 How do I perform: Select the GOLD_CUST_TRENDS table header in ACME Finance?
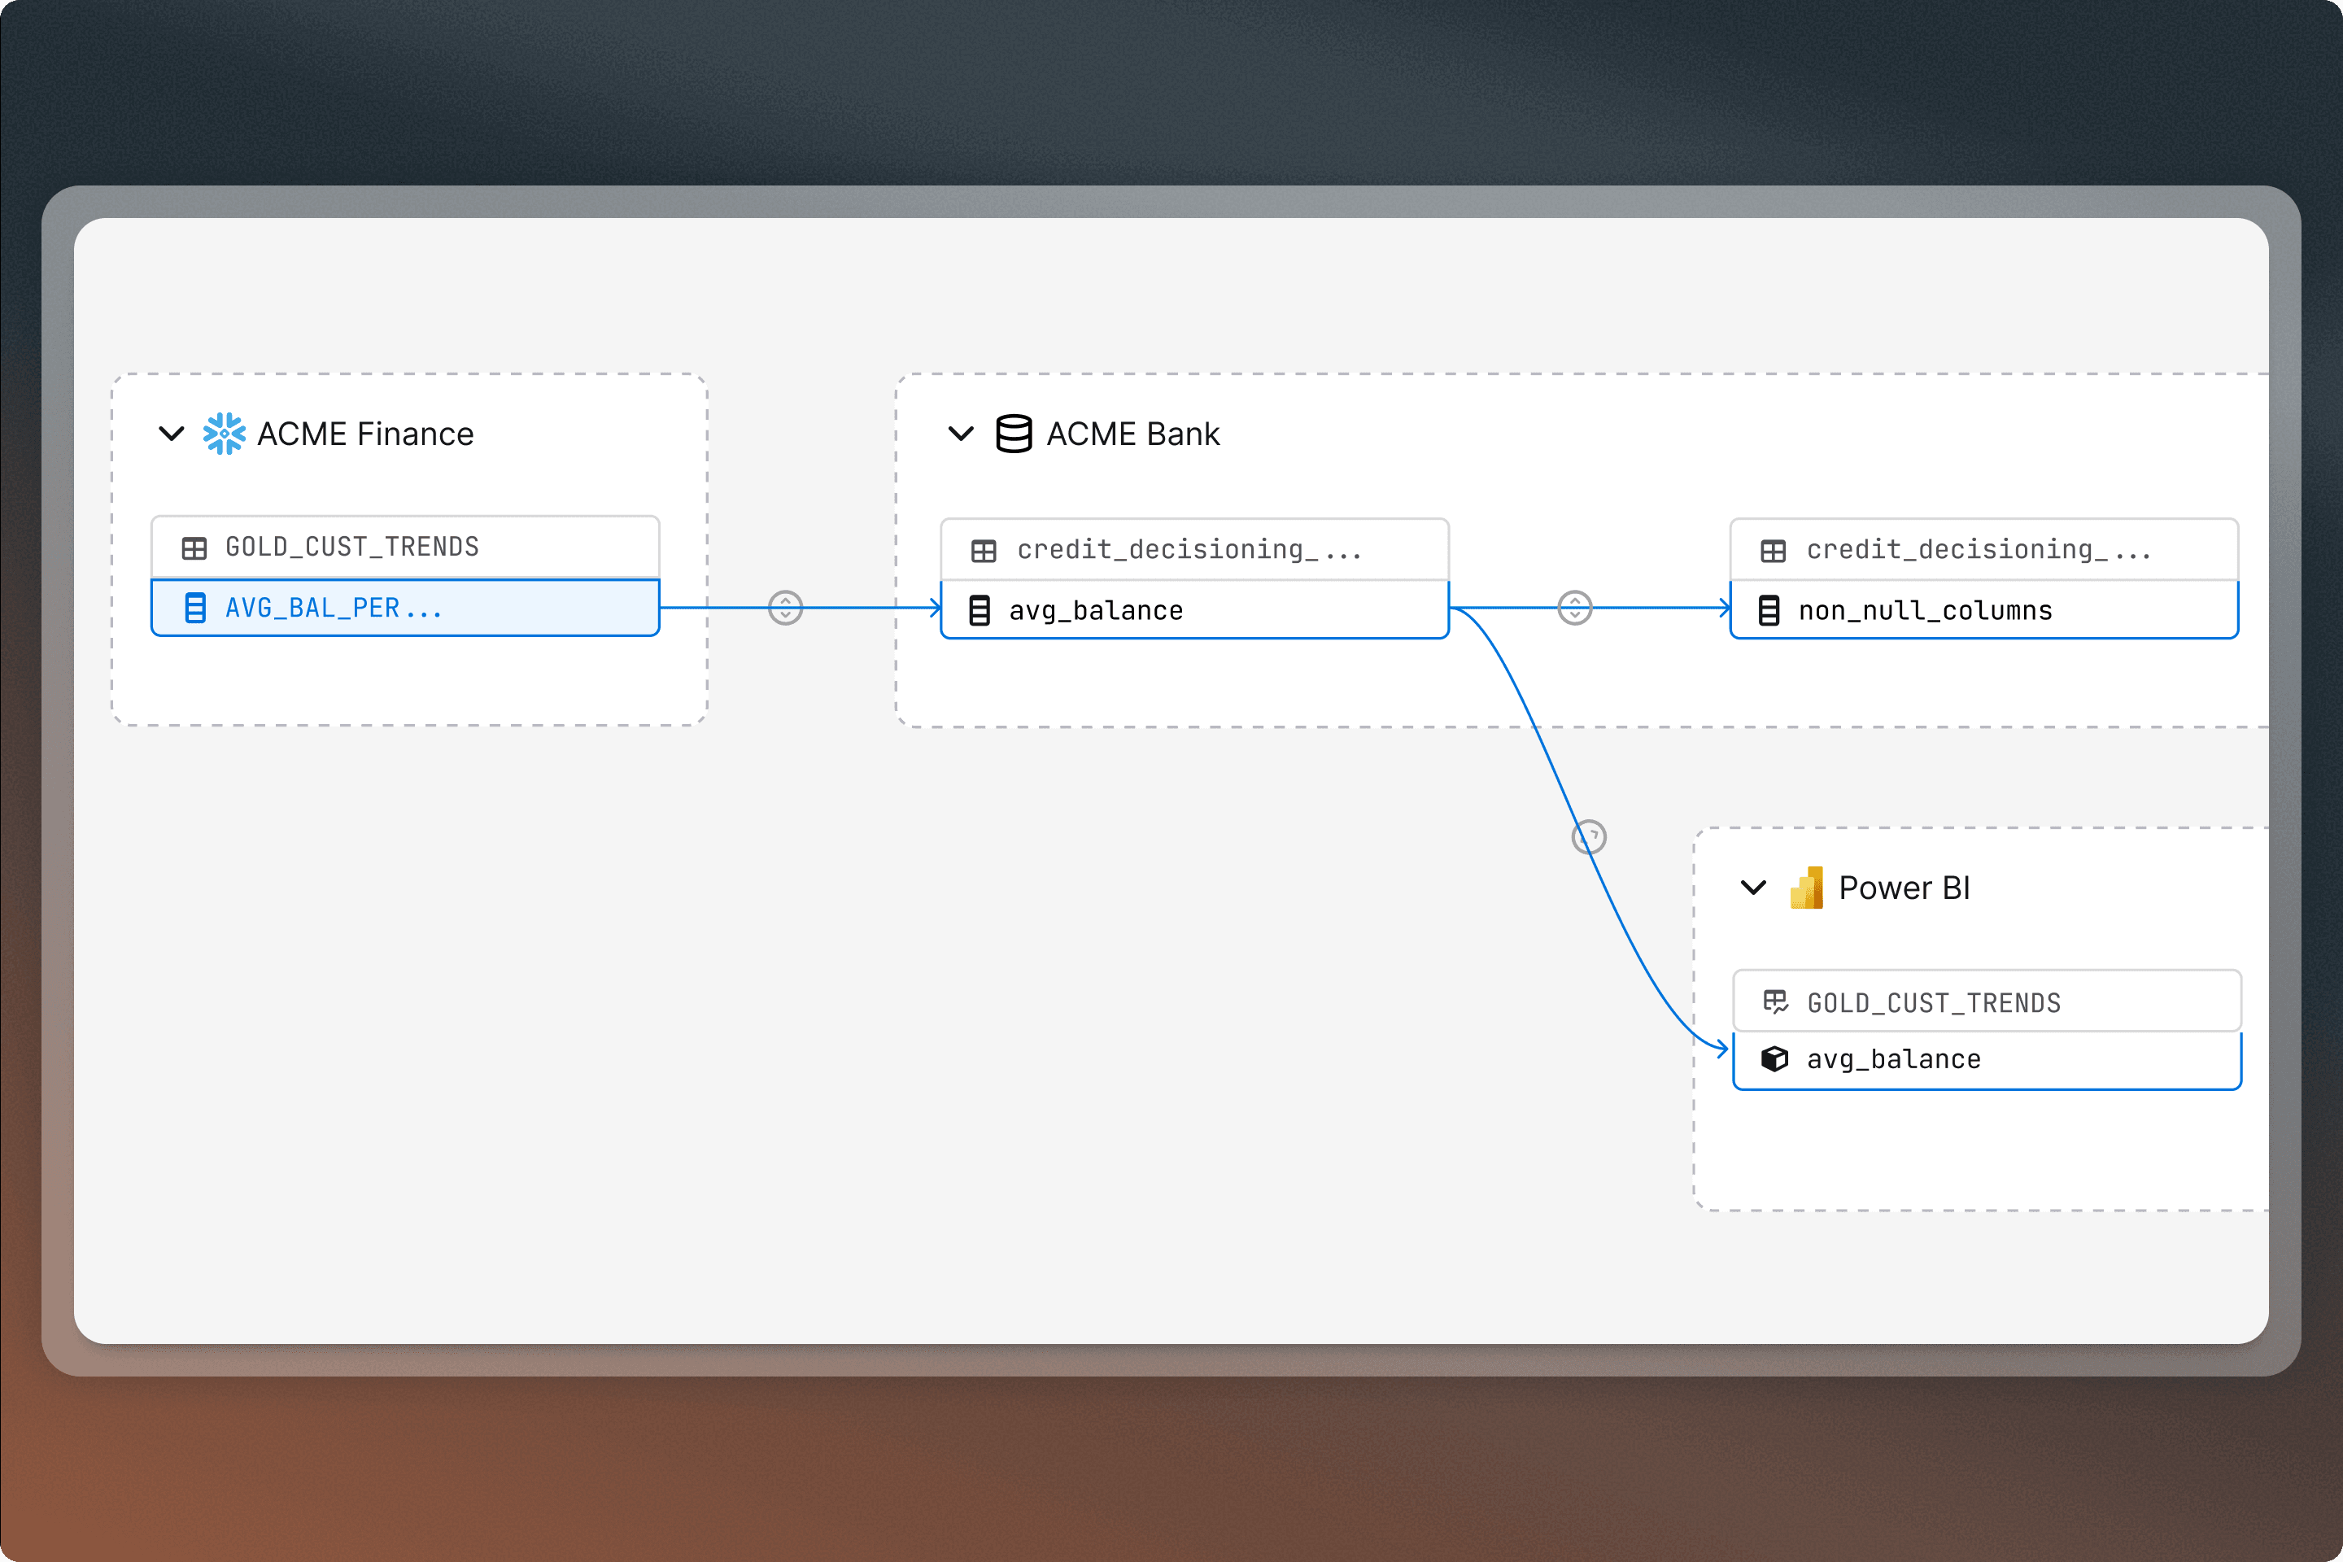click(405, 547)
